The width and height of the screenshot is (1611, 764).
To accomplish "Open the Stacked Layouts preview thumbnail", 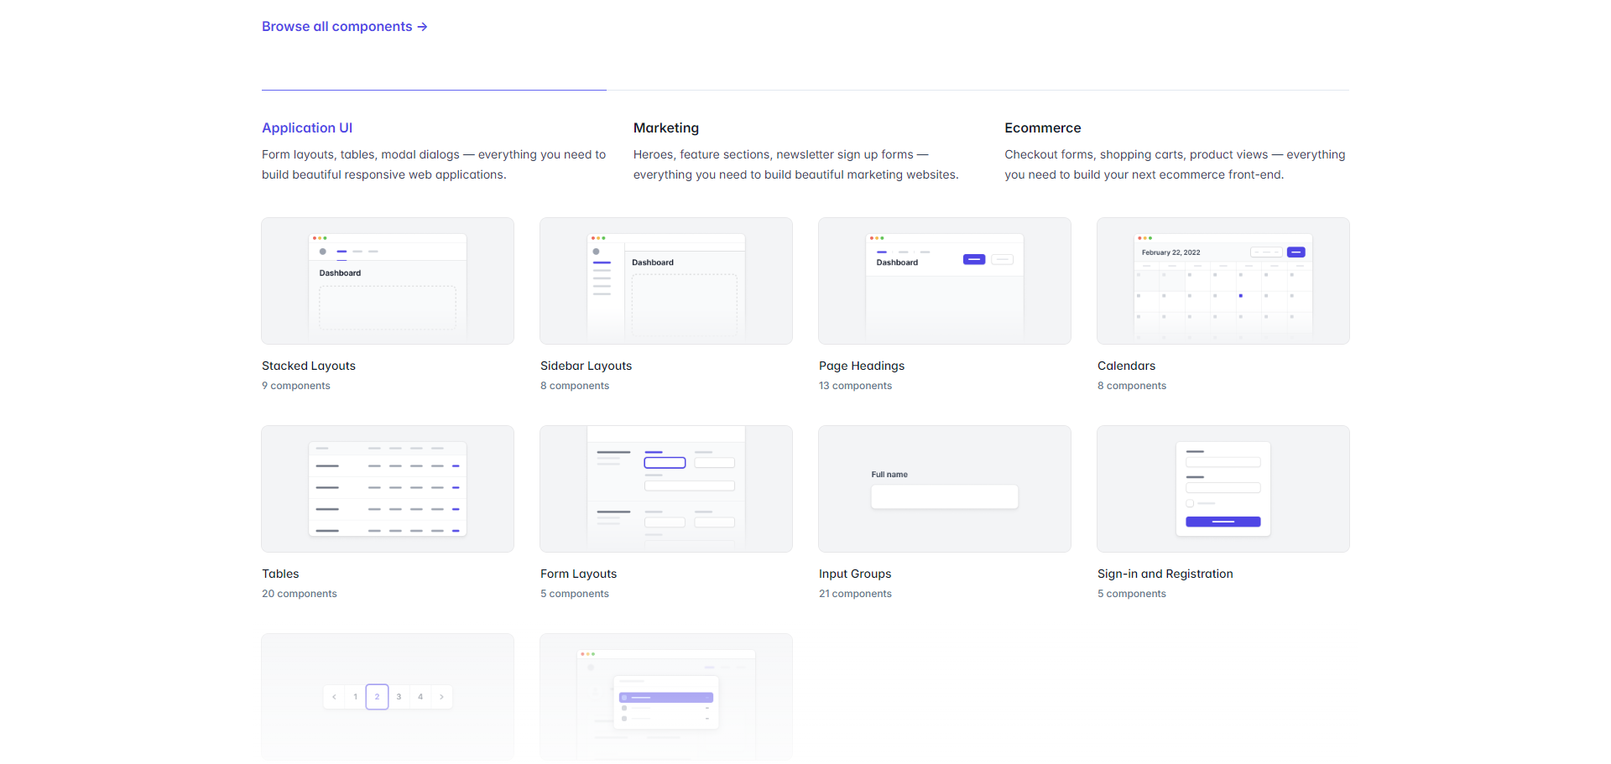I will pyautogui.click(x=388, y=281).
